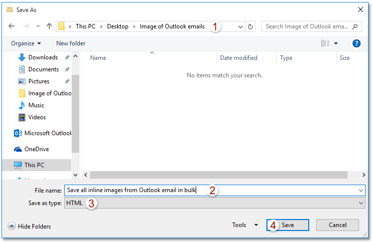The height and width of the screenshot is (242, 373).
Task: Click the pin icon next to Pictures
Action: pos(67,81)
